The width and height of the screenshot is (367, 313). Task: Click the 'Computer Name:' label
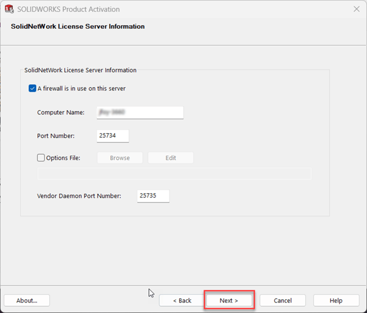(61, 113)
